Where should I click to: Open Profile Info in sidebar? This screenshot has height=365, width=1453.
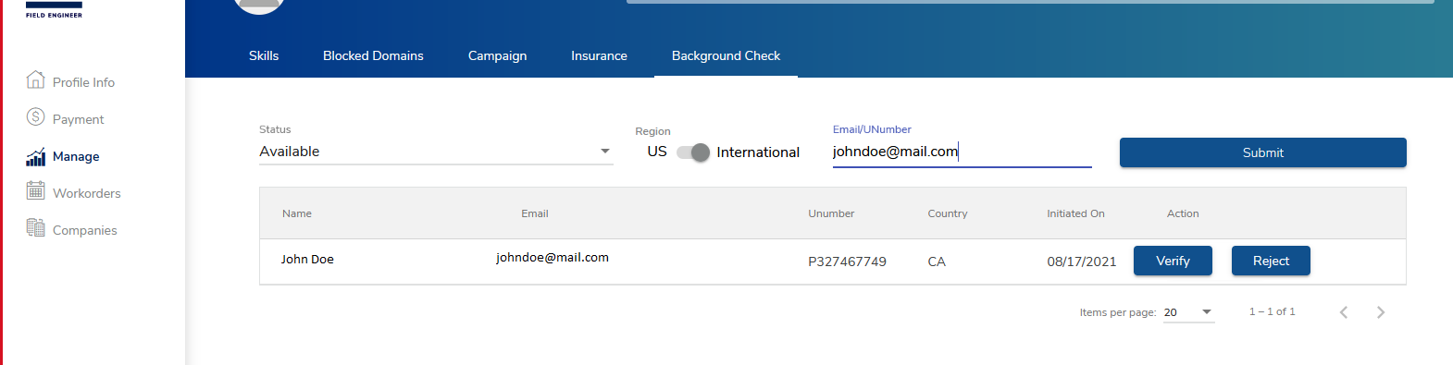point(83,82)
